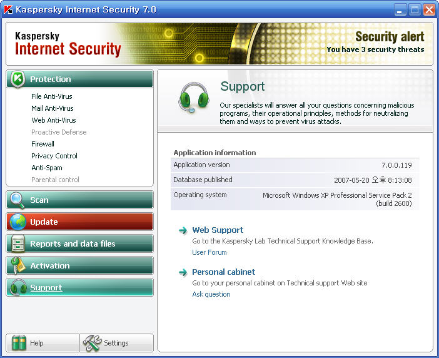Follow the Web Support link
Screen dimensions: 439x358
pos(218,230)
